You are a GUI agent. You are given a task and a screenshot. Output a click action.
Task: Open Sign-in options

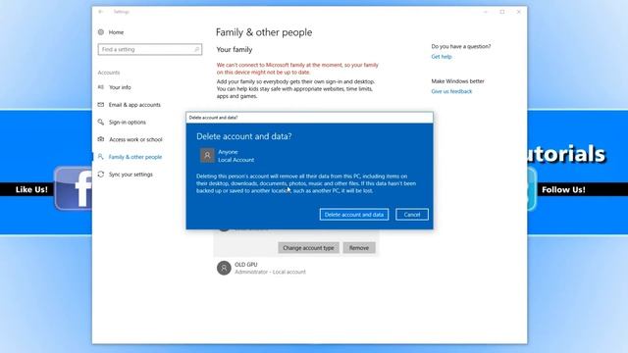(x=128, y=122)
